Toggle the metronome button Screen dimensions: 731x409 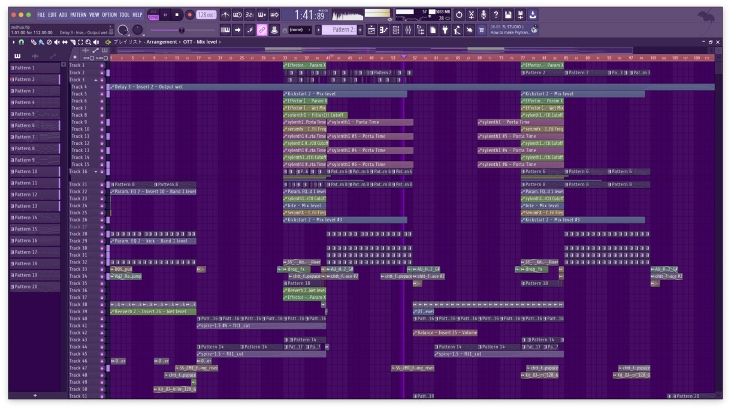click(x=225, y=14)
